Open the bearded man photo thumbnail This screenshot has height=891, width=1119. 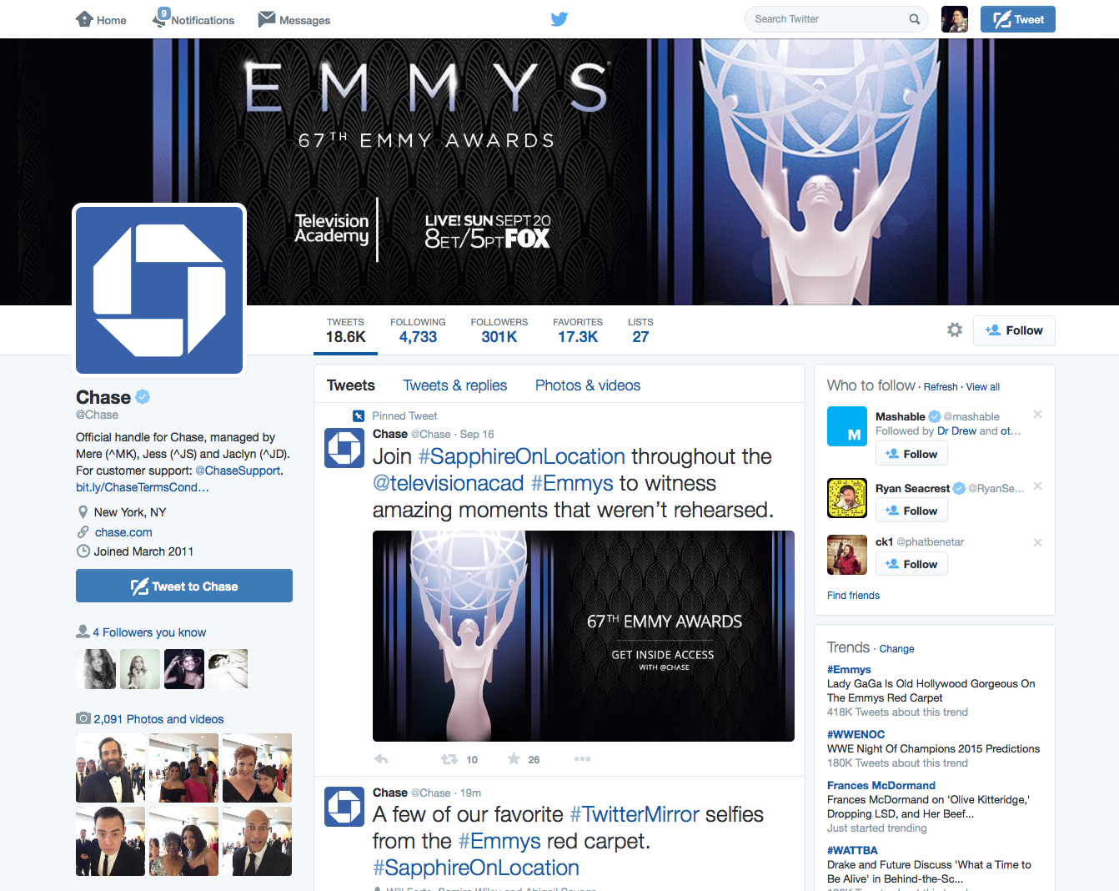coord(110,768)
